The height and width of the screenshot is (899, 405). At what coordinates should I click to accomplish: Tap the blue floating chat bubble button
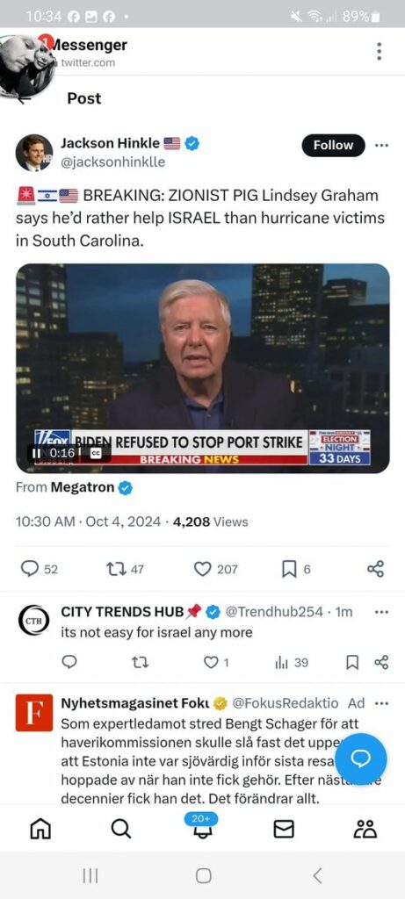361,759
